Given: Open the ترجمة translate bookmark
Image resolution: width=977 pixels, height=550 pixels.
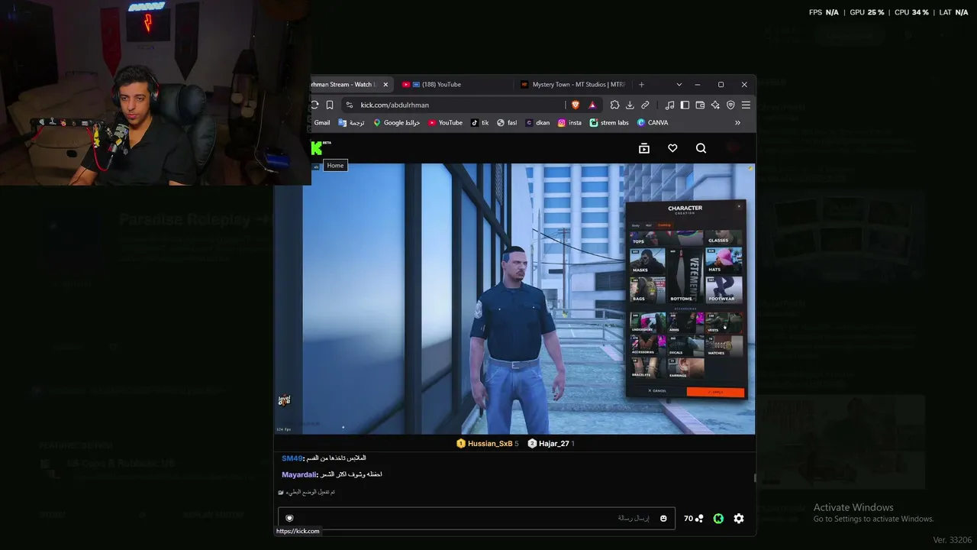Looking at the screenshot, I should pos(351,122).
